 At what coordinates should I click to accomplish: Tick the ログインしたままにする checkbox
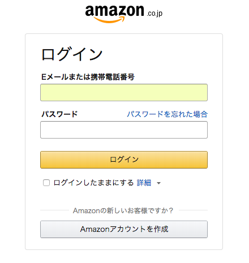point(46,183)
